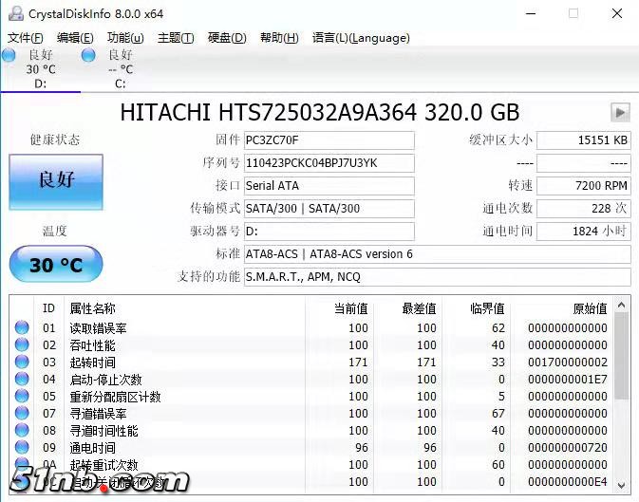The height and width of the screenshot is (502, 639).
Task: Click the firmware field PC3ZC70F
Action: click(x=329, y=140)
